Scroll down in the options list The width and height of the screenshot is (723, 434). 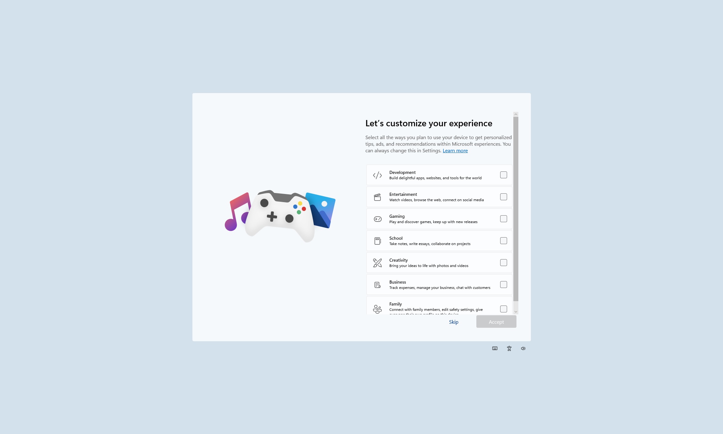tap(516, 312)
